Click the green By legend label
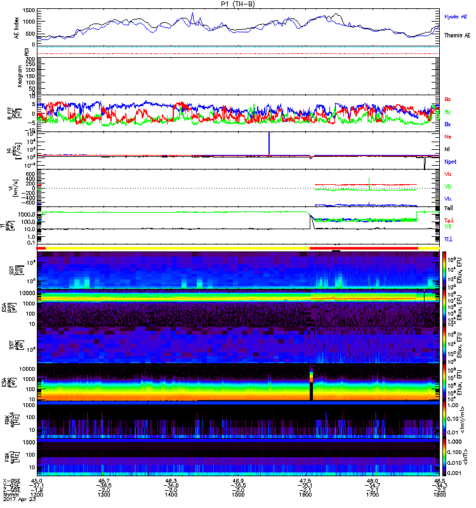This screenshot has height=508, width=476. 447,112
